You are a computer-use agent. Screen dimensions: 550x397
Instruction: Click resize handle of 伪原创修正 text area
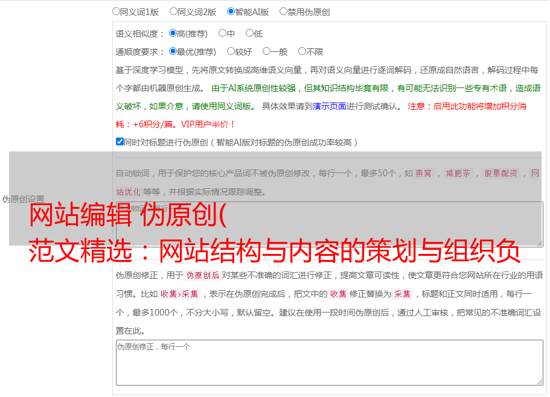tap(539, 381)
